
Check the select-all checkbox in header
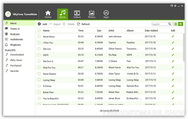[39, 30]
